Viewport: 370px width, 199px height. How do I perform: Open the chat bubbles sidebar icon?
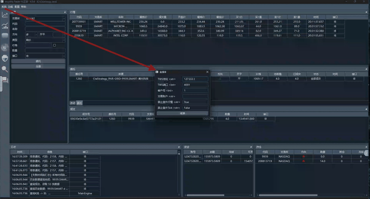pos(5,80)
